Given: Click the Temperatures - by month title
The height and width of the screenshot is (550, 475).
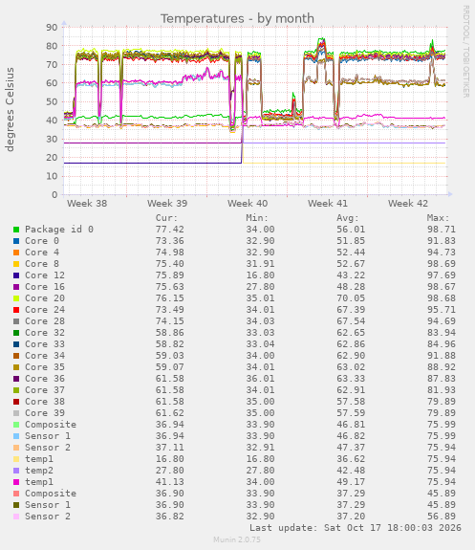Looking at the screenshot, I should (237, 18).
